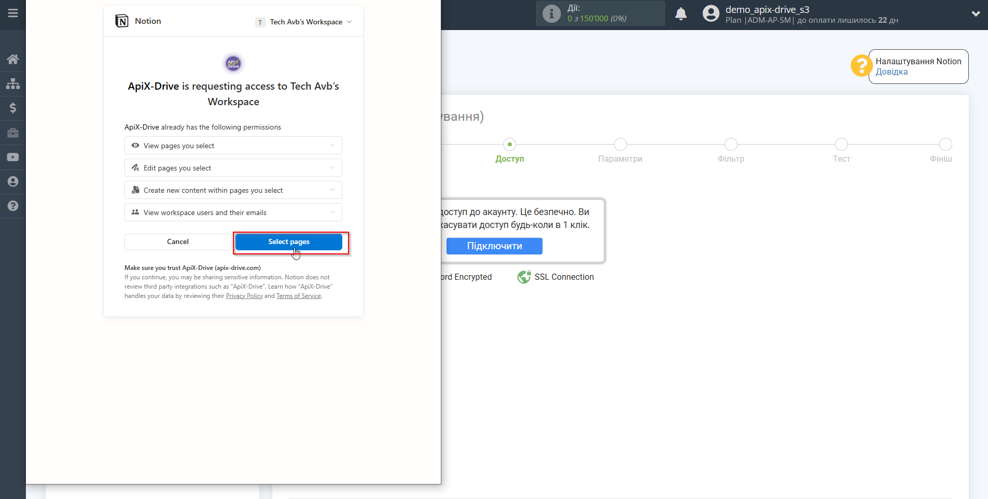Click the Select pages button
The width and height of the screenshot is (988, 499).
289,242
